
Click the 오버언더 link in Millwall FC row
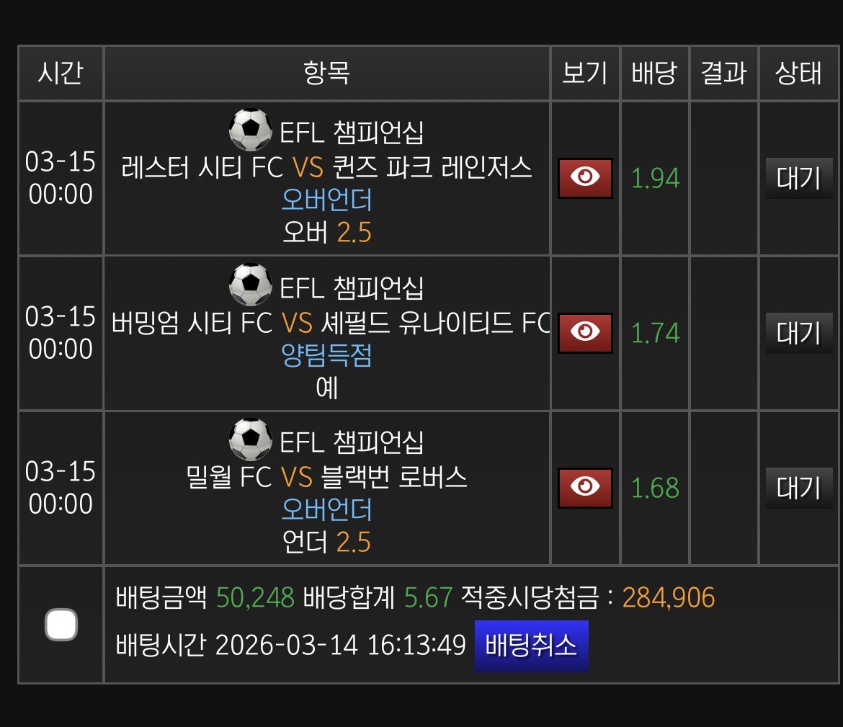(327, 509)
